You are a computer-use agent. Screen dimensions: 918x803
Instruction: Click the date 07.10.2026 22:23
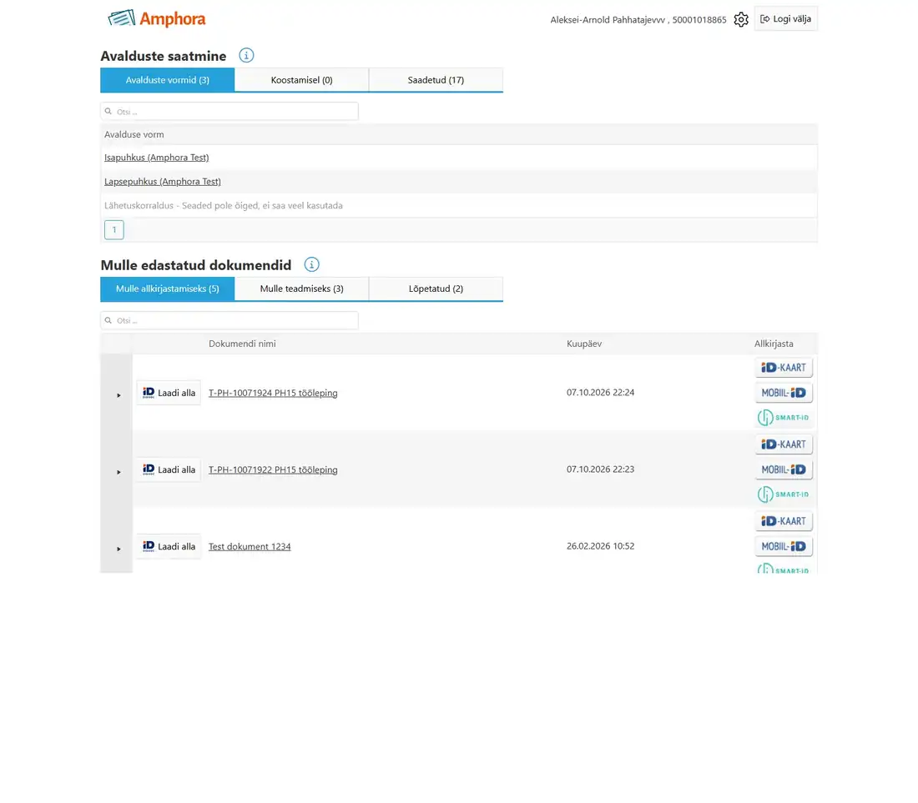(x=600, y=469)
